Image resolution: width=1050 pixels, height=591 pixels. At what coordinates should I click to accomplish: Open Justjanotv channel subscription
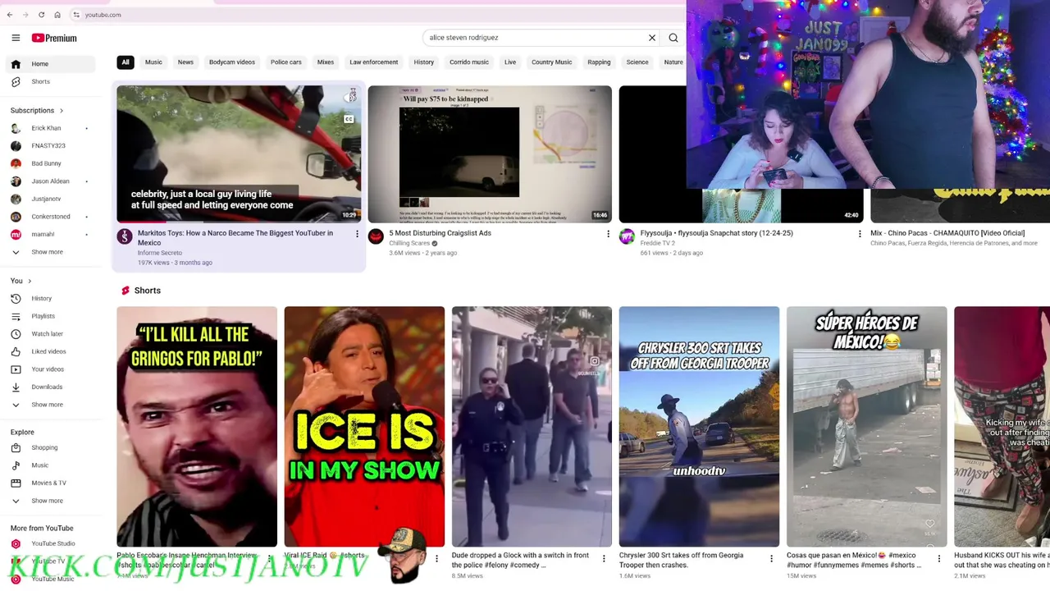click(49, 199)
